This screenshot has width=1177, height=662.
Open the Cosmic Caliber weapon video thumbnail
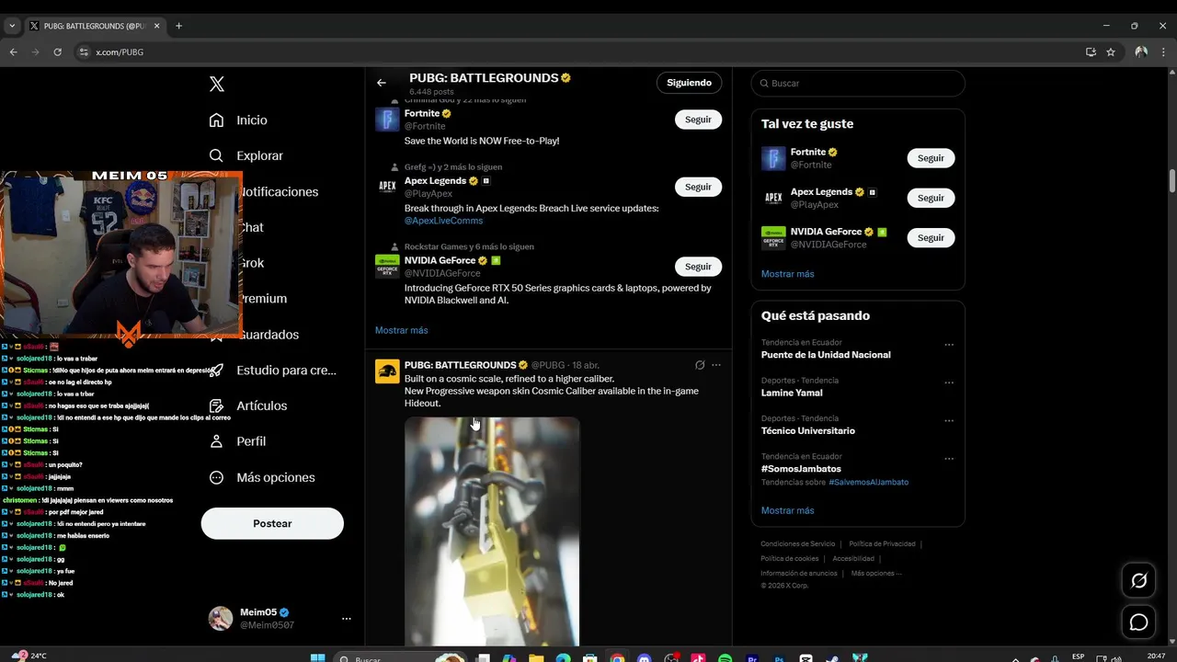tap(492, 531)
